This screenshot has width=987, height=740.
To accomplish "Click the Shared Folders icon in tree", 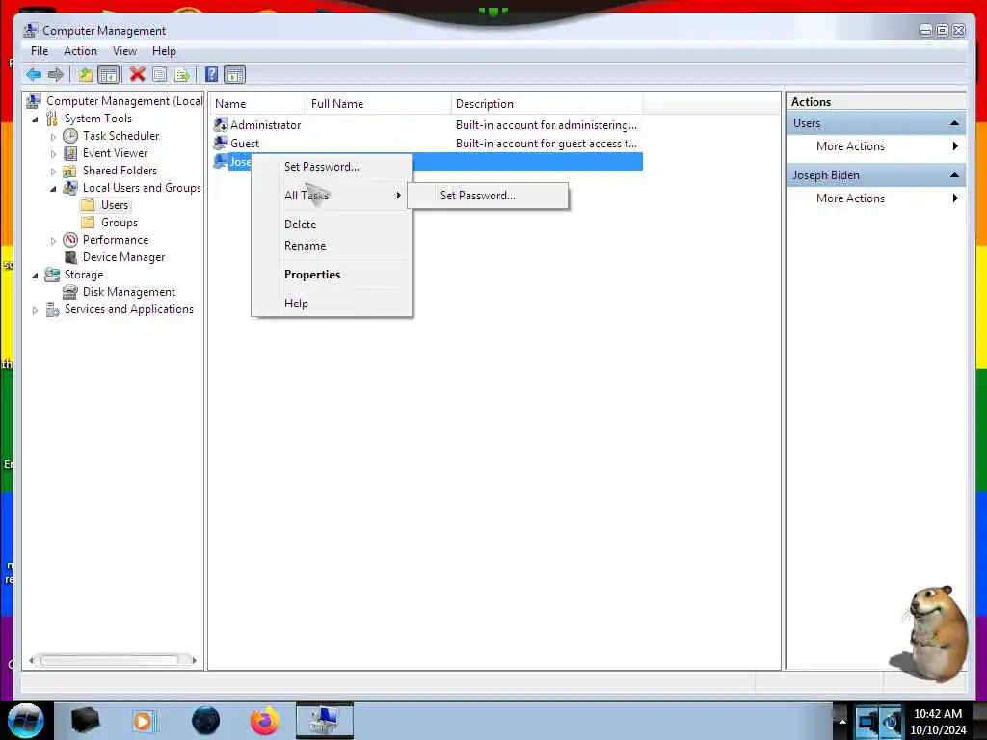I will 69,171.
